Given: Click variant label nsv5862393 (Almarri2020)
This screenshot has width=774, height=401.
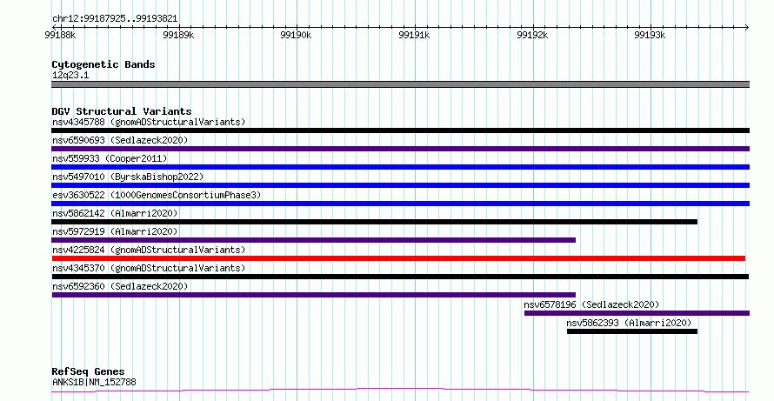Looking at the screenshot, I should pos(629,323).
